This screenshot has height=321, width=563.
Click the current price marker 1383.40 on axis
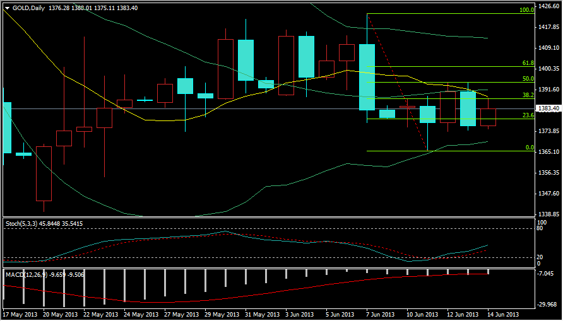coord(548,108)
